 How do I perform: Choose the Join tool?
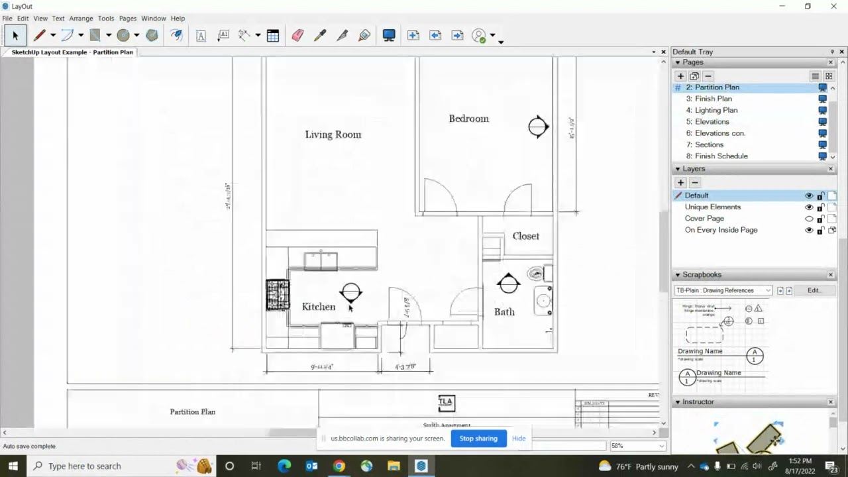pyautogui.click(x=364, y=36)
